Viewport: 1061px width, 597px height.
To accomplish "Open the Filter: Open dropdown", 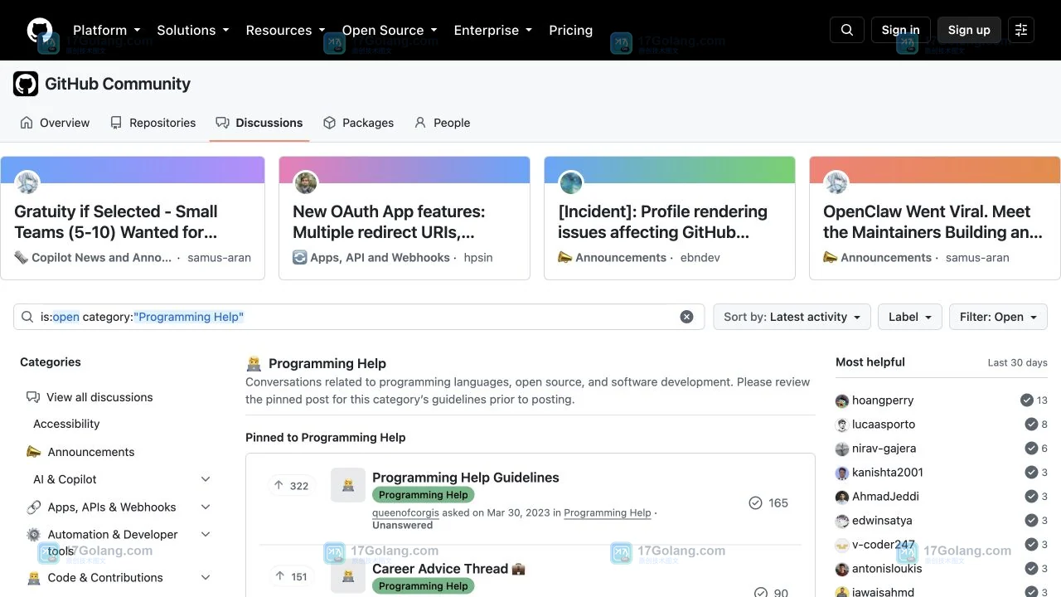I will 998,317.
